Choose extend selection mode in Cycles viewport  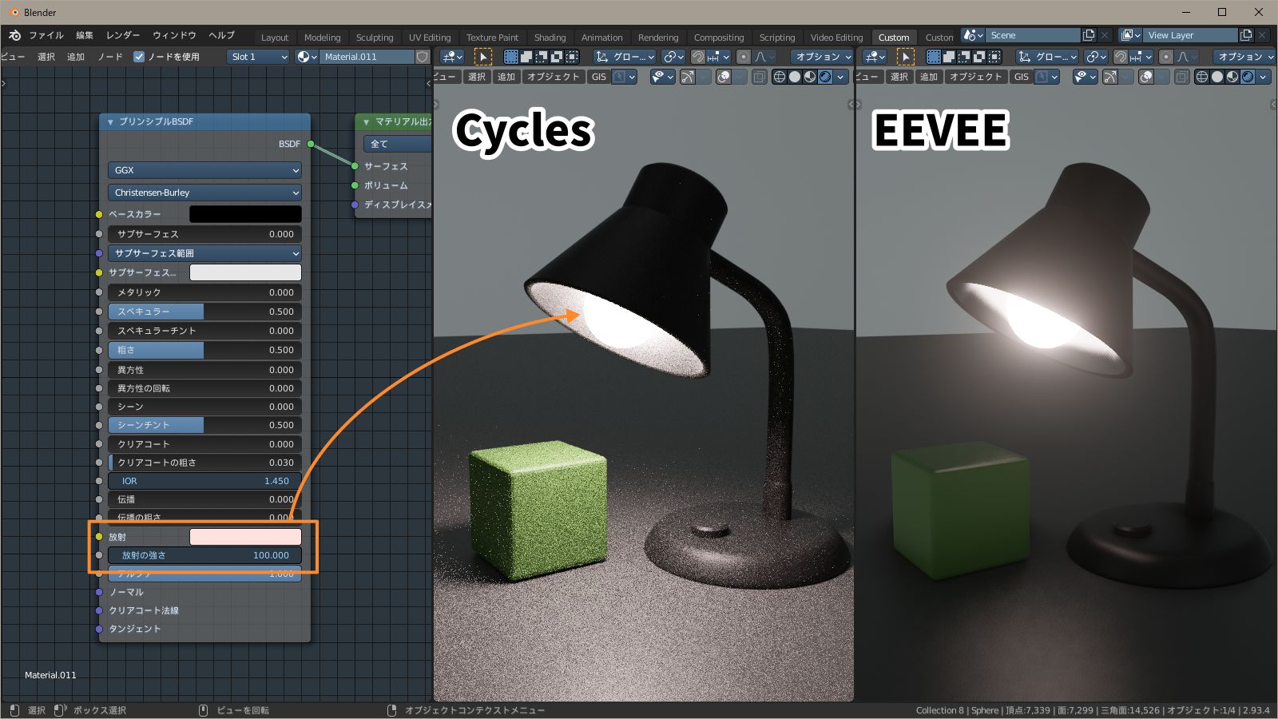point(526,57)
